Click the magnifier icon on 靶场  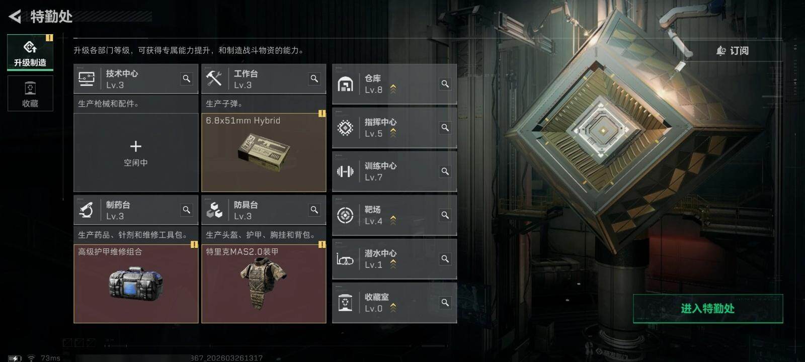[445, 215]
